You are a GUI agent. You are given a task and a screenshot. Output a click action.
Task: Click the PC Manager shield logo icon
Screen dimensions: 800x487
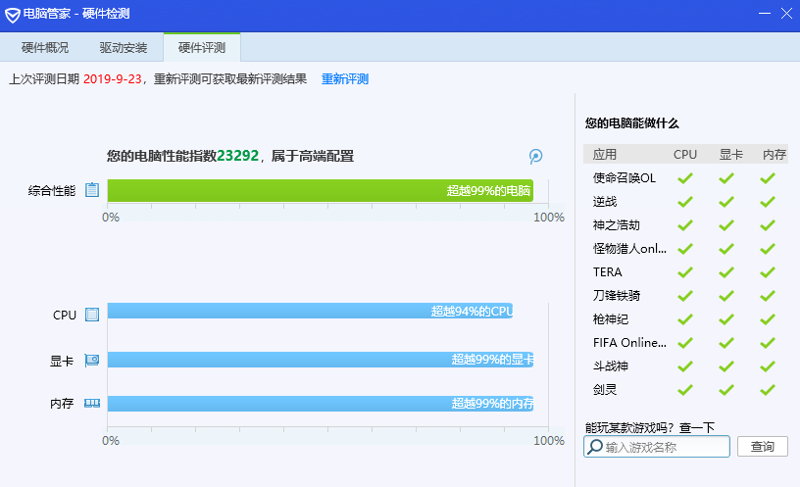click(12, 15)
